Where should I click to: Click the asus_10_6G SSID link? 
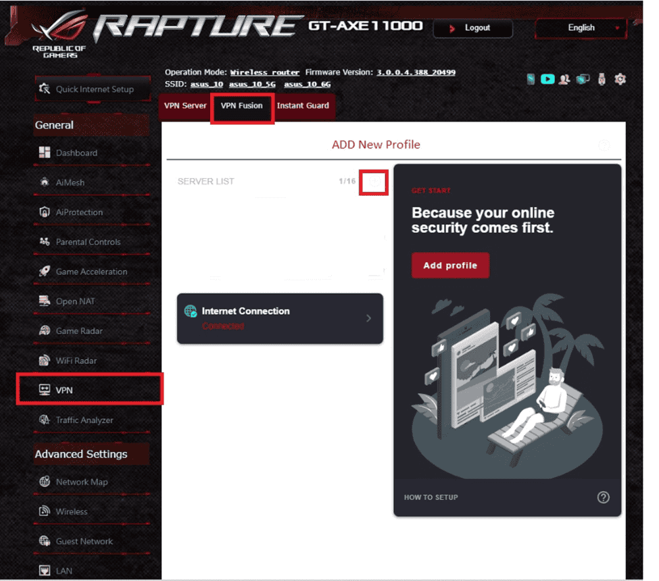pos(308,84)
